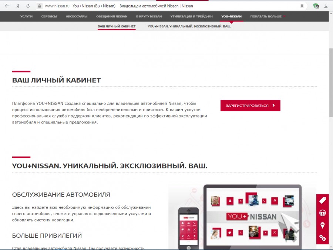The width and height of the screenshot is (333, 250).
Task: Click paragraph starting 'Здесь вы найдете всю'
Action: click(x=81, y=214)
